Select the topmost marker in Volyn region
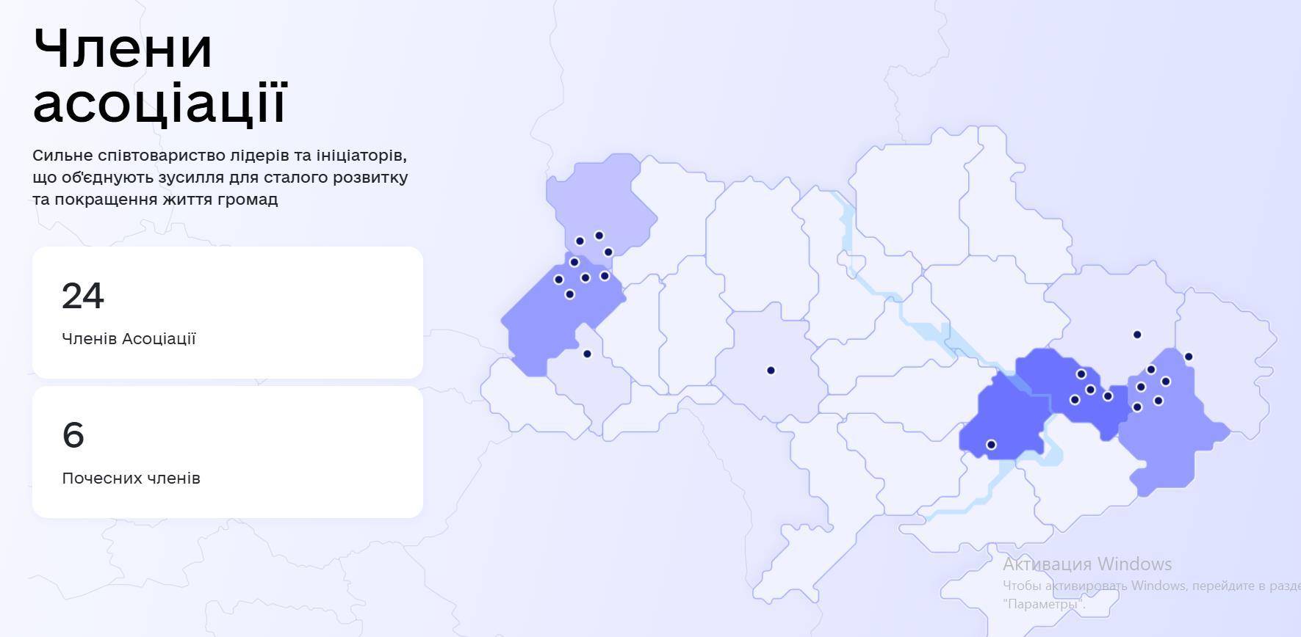 click(599, 236)
